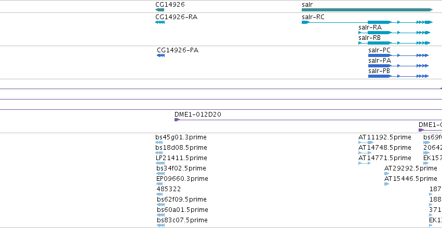The image size is (442, 228).
Task: Click the bs45g01.3prime EST feature
Action: click(159, 142)
